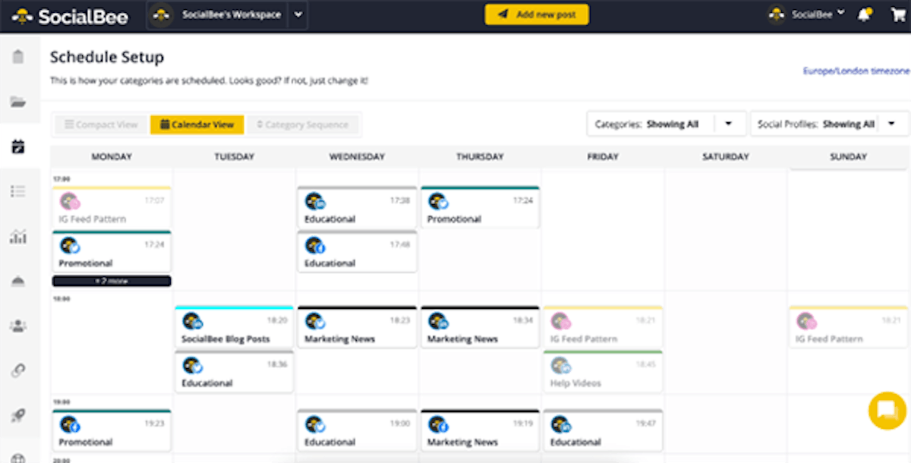
Task: Click the THURSDAY column header
Action: [x=480, y=157]
